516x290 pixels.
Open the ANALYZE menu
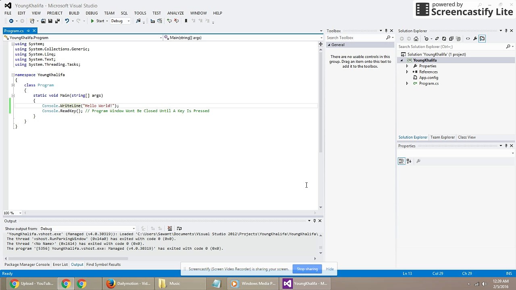pos(175,13)
